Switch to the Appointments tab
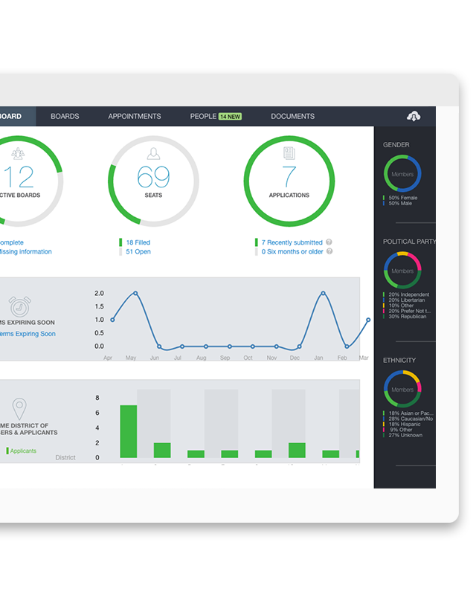476x603 pixels. [135, 117]
